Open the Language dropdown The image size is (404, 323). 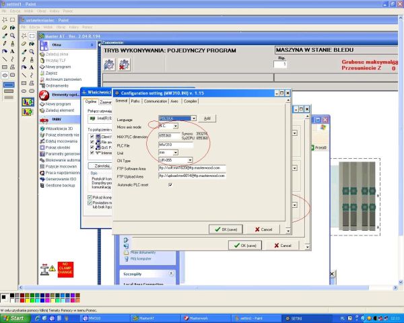(x=194, y=118)
